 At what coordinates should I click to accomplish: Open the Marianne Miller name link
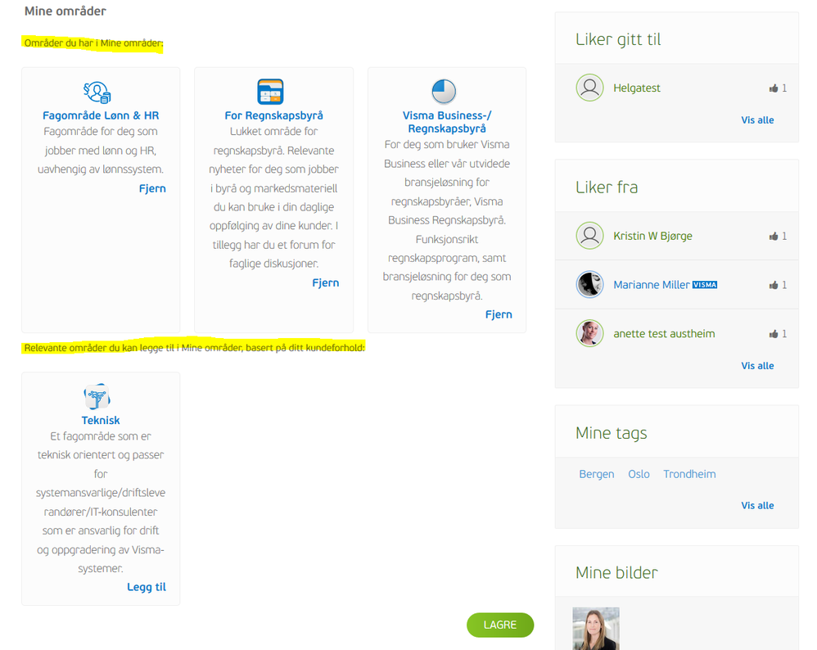(652, 285)
